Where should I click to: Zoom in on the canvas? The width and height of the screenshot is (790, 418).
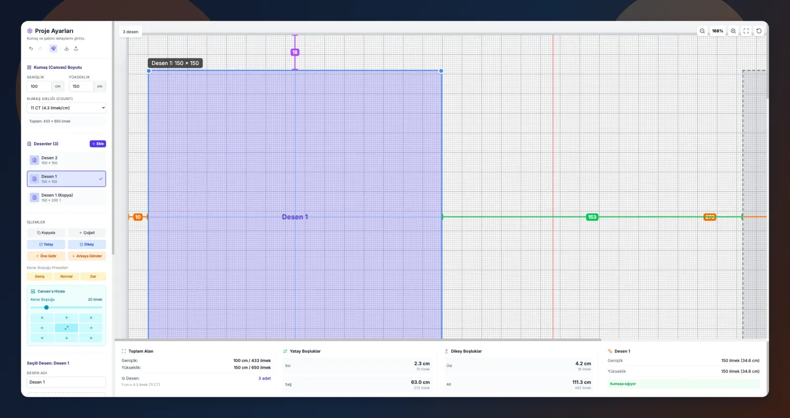[x=733, y=31]
